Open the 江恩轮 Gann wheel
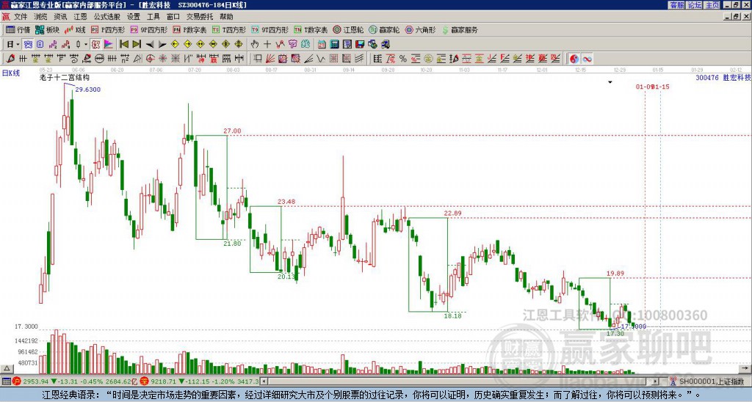Viewport: 752px width, 402px height. [x=348, y=29]
